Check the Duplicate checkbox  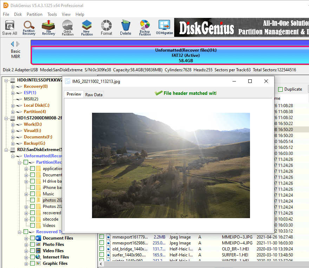click(x=281, y=90)
